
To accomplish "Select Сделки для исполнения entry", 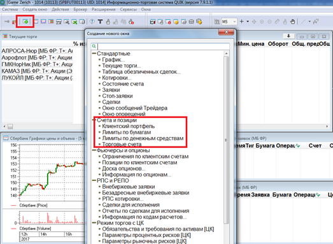I will point(131,205).
